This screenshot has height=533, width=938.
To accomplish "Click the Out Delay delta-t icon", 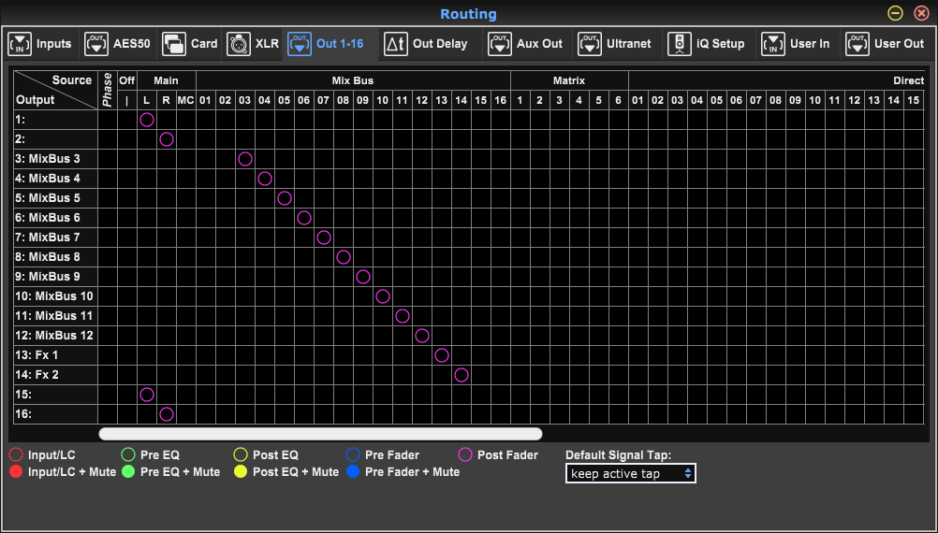I will (395, 44).
